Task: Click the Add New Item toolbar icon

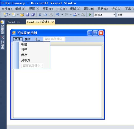Action: coord(14,15)
